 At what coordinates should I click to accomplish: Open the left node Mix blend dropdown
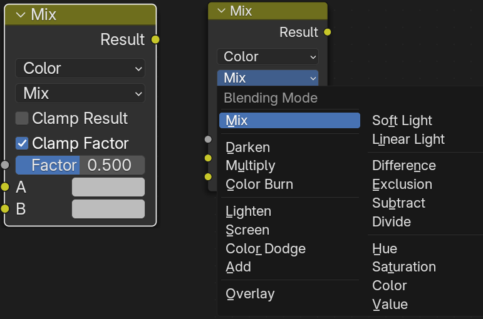click(80, 93)
